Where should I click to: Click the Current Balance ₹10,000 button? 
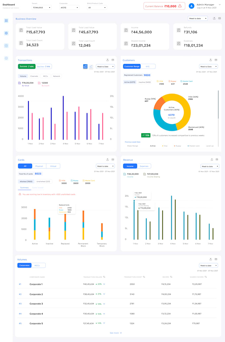pos(164,6)
